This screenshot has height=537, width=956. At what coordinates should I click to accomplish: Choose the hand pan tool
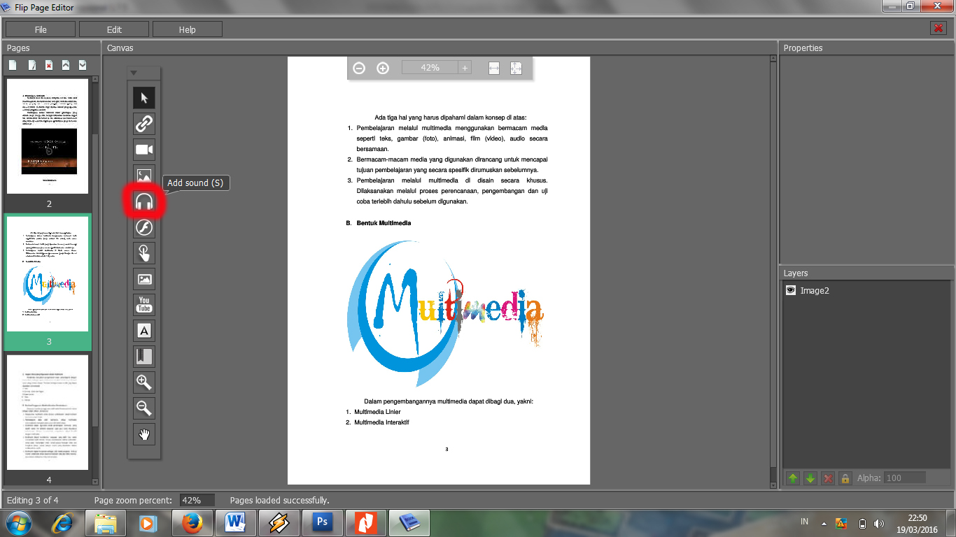click(144, 434)
